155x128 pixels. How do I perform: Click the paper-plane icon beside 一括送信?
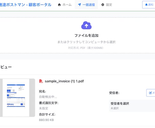80,5
